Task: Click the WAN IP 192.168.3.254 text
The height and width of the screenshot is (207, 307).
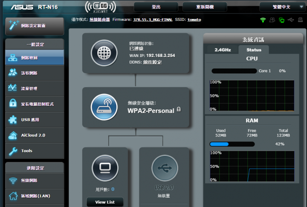Action: pos(161,56)
